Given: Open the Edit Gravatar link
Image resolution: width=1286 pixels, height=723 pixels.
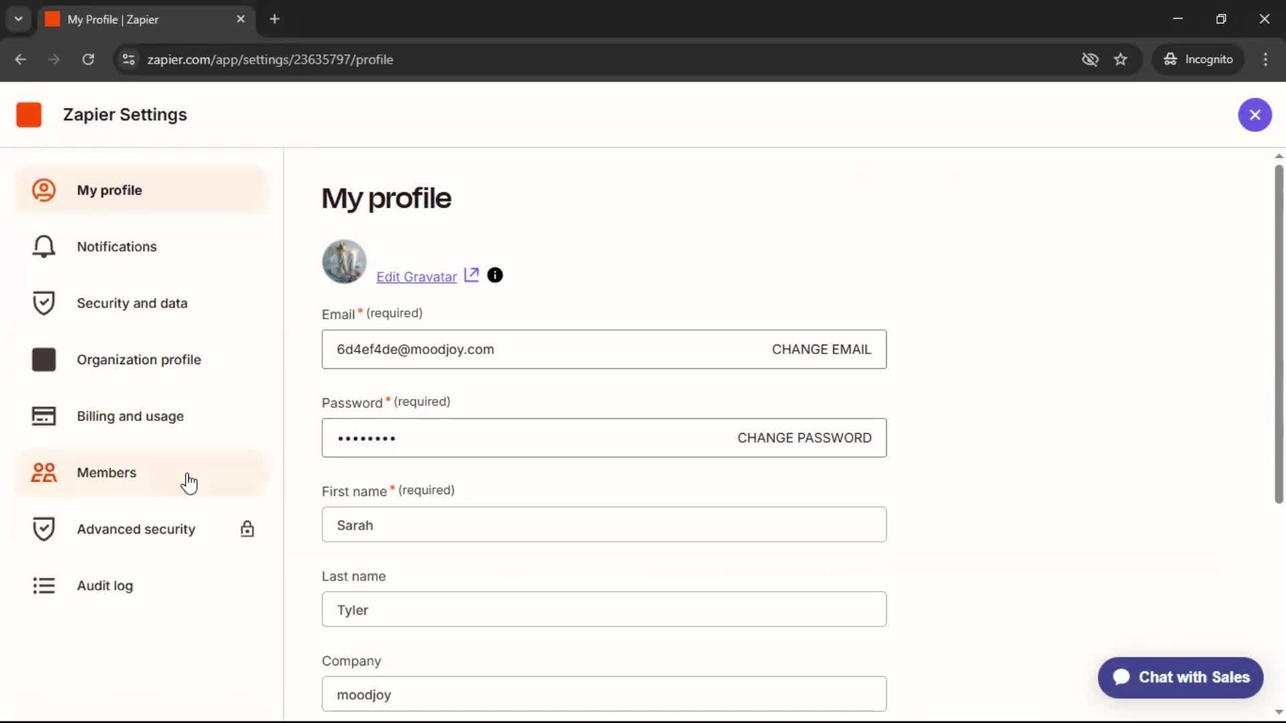Looking at the screenshot, I should coord(417,276).
